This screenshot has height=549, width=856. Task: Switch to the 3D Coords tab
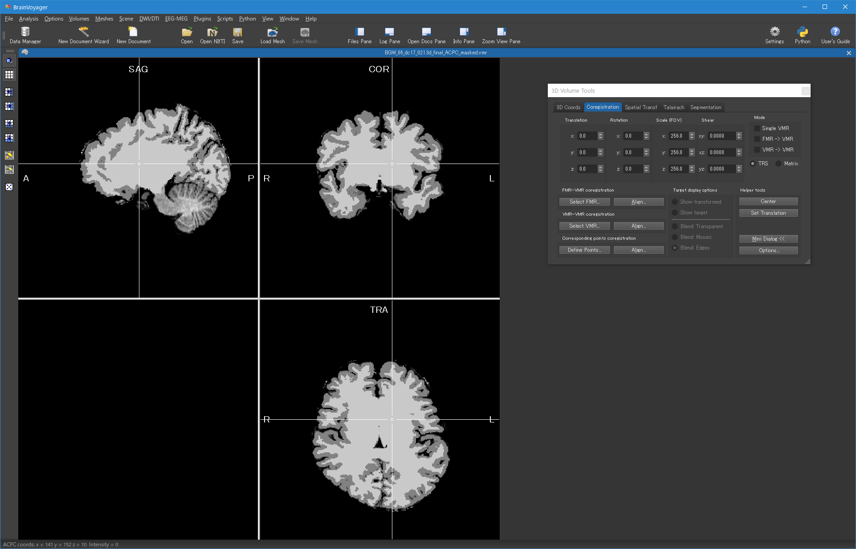(x=568, y=107)
